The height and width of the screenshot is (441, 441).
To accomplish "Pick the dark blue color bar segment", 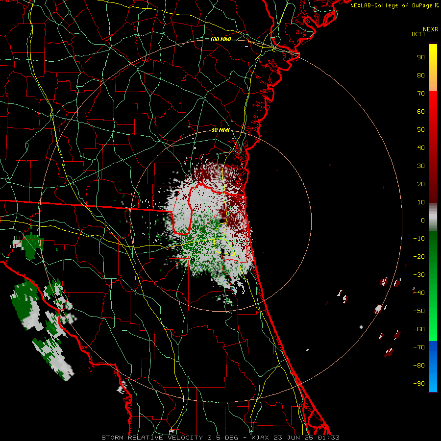I will [433, 349].
